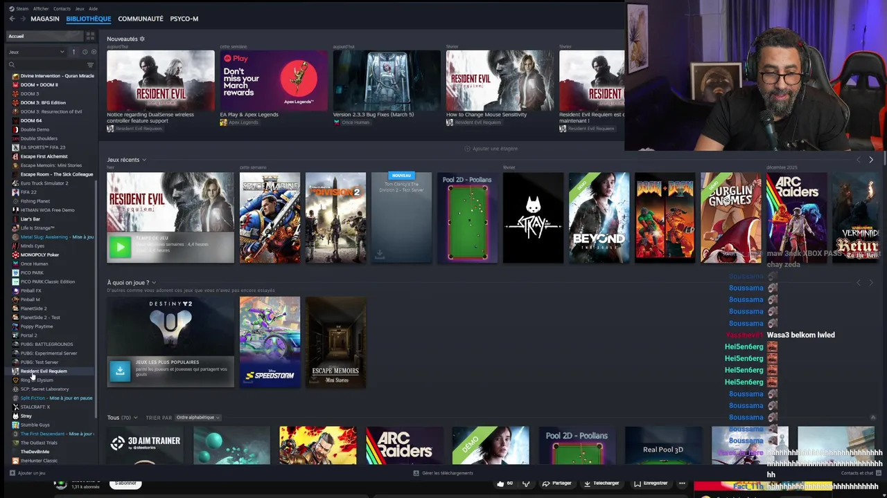
Task: Select STALCRAFT: X in the game list
Action: coord(35,407)
